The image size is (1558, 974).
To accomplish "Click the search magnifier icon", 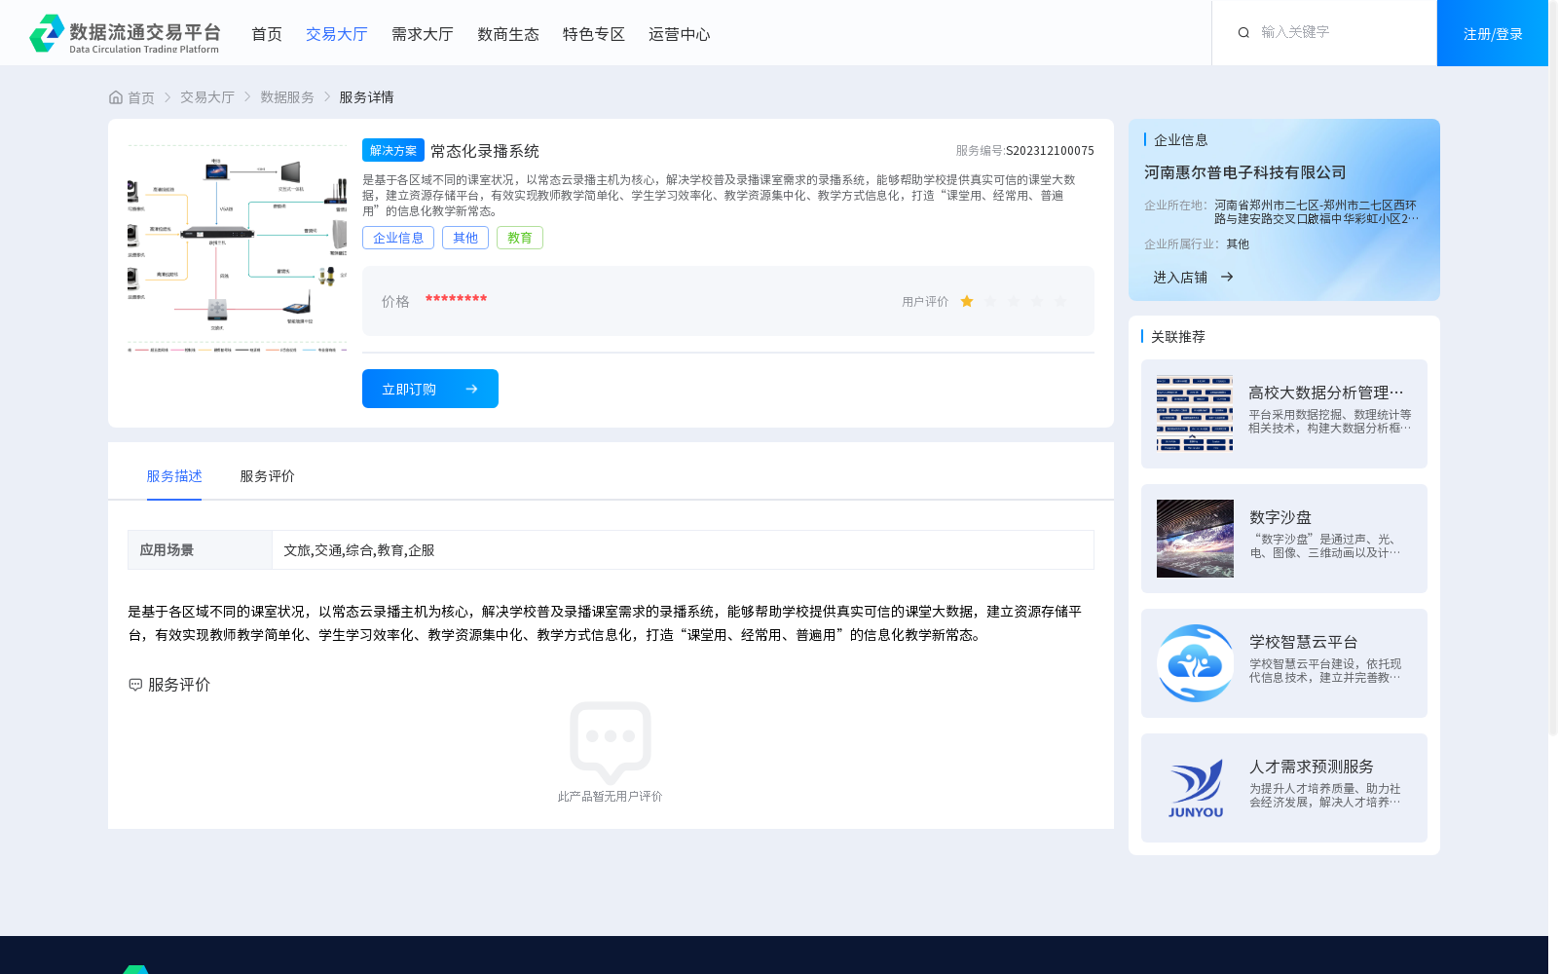I will pyautogui.click(x=1243, y=33).
